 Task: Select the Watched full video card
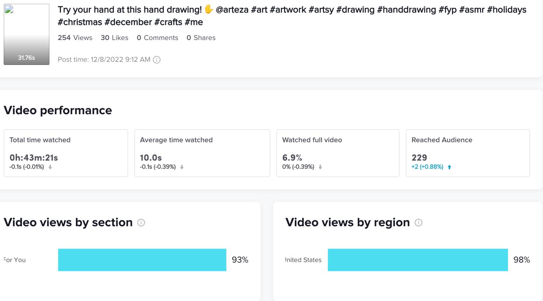pyautogui.click(x=338, y=153)
